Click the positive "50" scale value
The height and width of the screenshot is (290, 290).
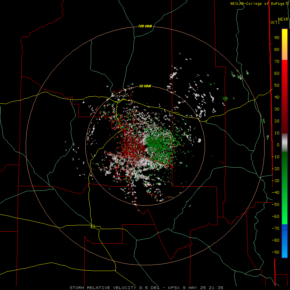click(x=277, y=85)
